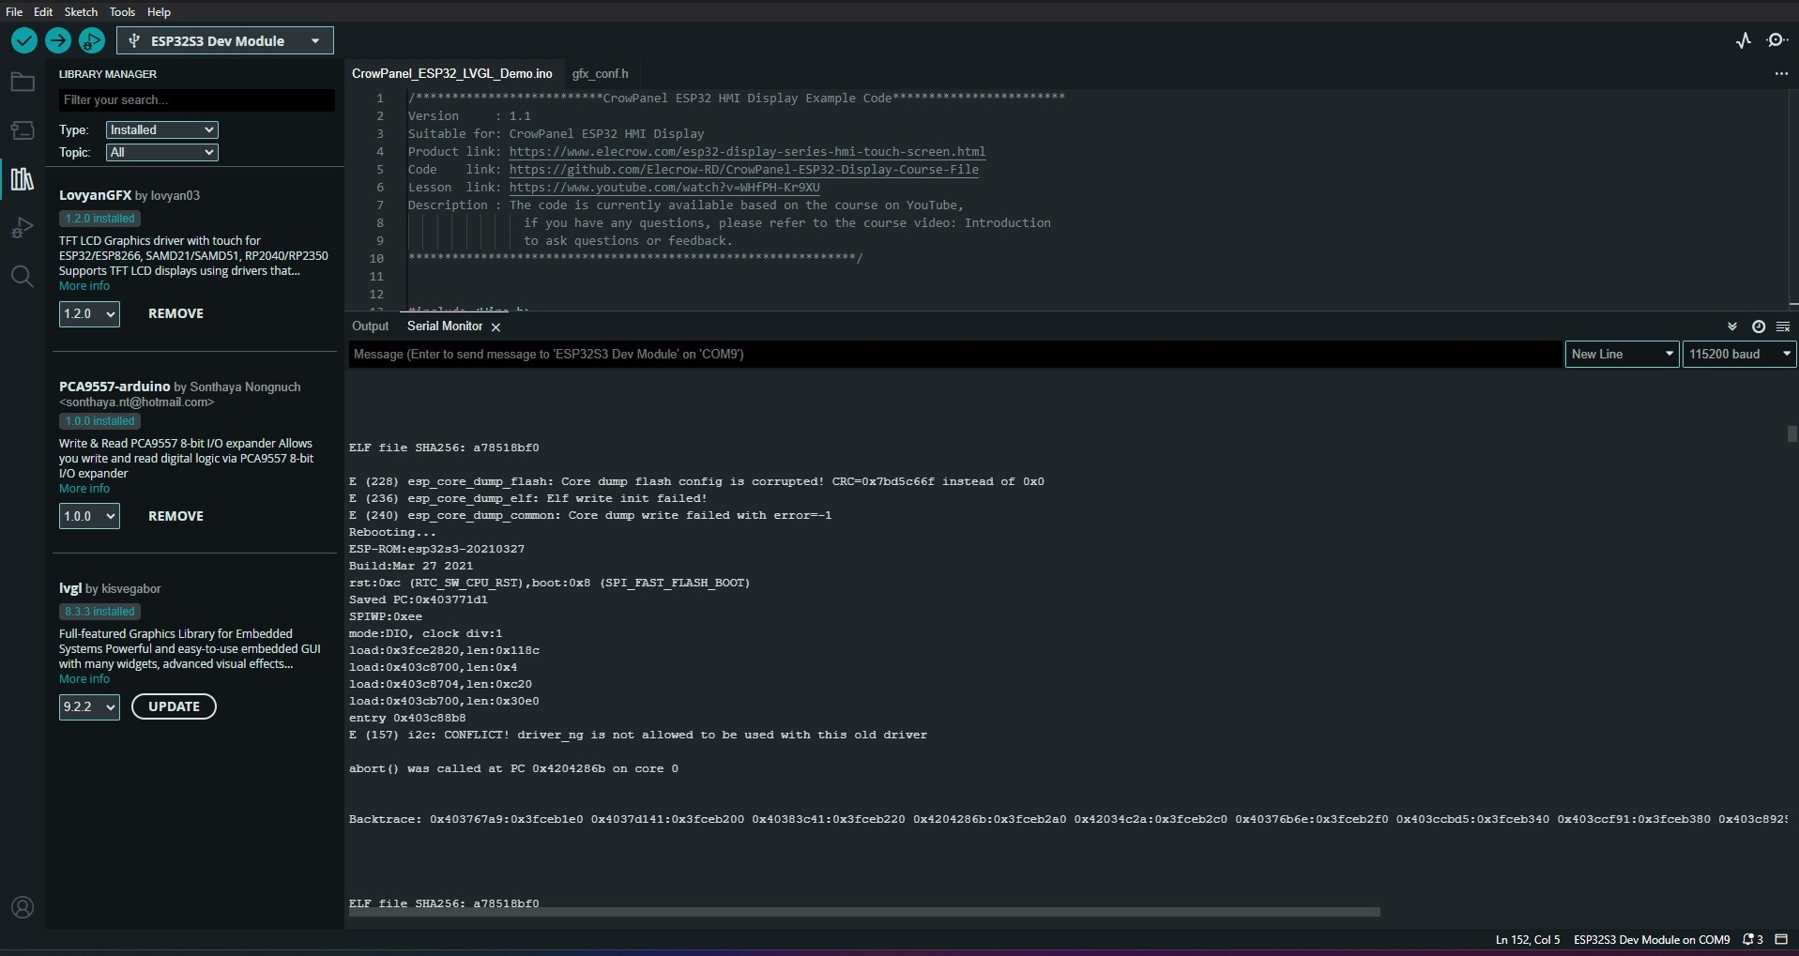Remove the PCA9557-arduino library
The height and width of the screenshot is (956, 1799).
pos(175,516)
